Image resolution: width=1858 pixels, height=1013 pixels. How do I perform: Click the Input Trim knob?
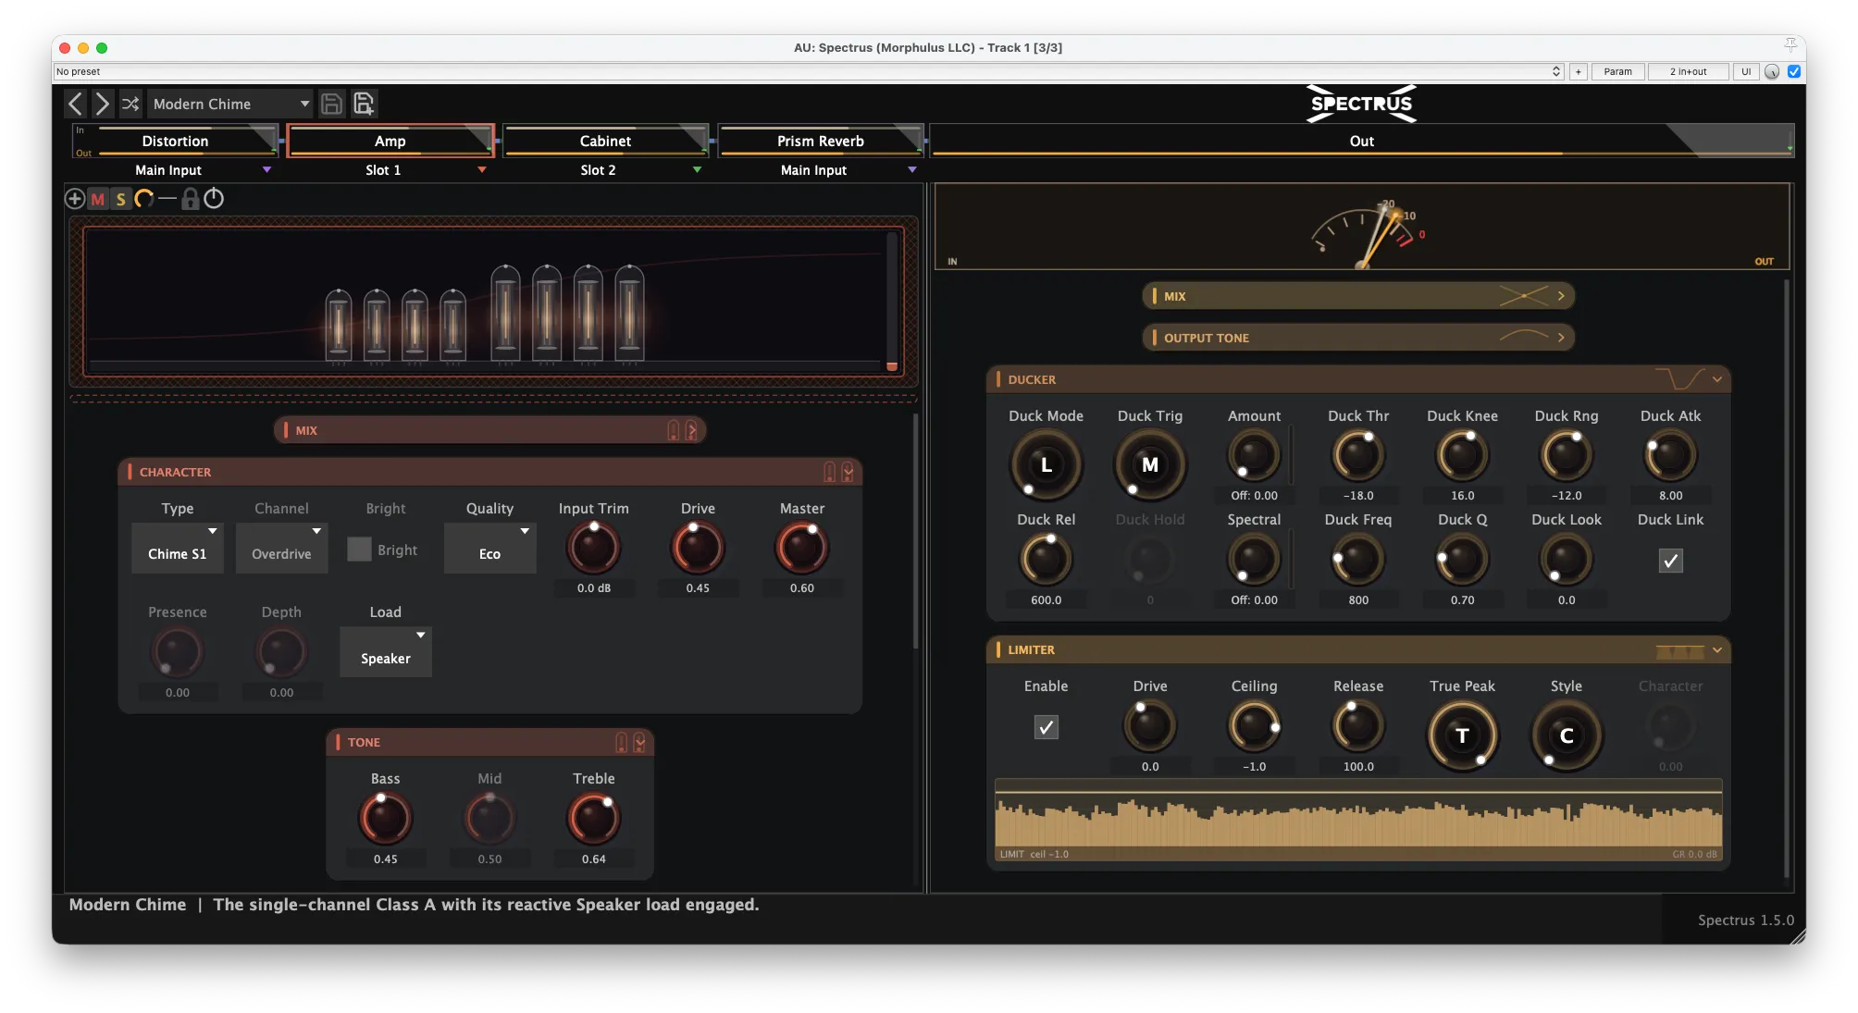[593, 548]
